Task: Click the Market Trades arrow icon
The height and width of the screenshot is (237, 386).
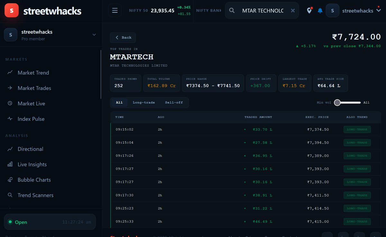Action: tap(10, 88)
